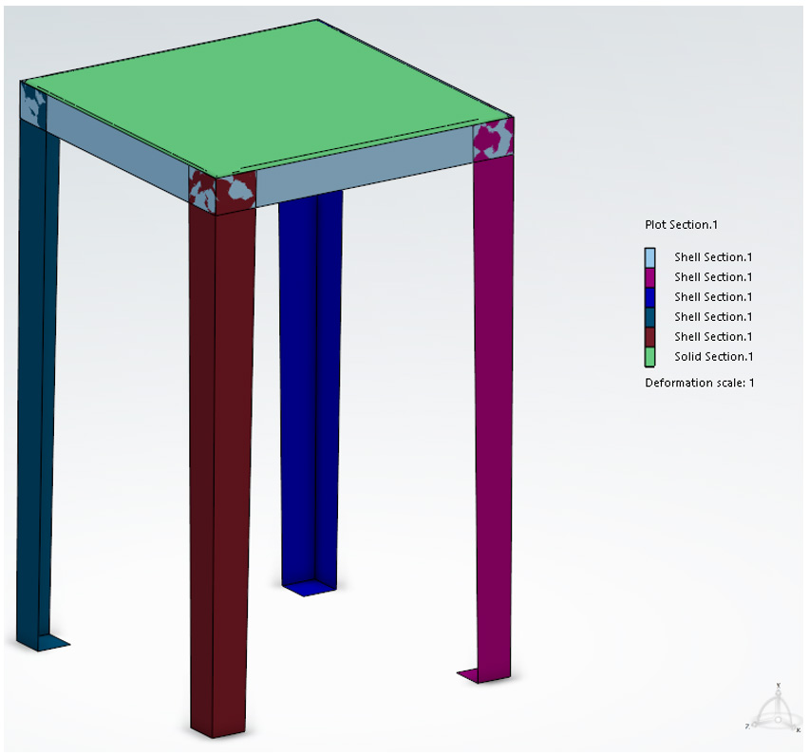Click the Solid Section.1 legend label
This screenshot has height=755, width=809.
pos(713,357)
